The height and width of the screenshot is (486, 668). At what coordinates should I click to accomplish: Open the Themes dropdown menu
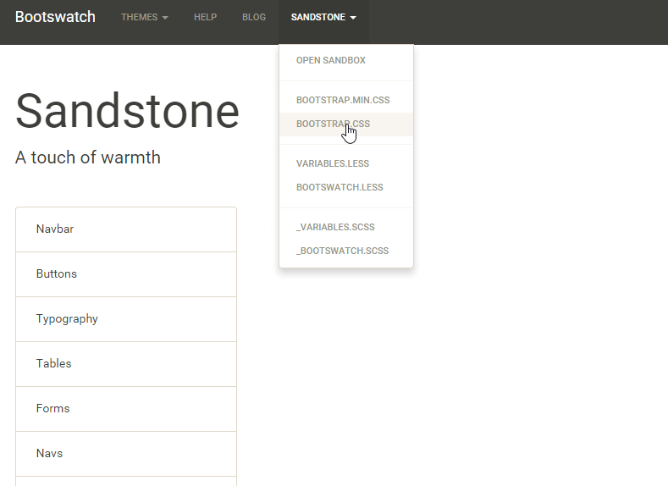[x=145, y=17]
